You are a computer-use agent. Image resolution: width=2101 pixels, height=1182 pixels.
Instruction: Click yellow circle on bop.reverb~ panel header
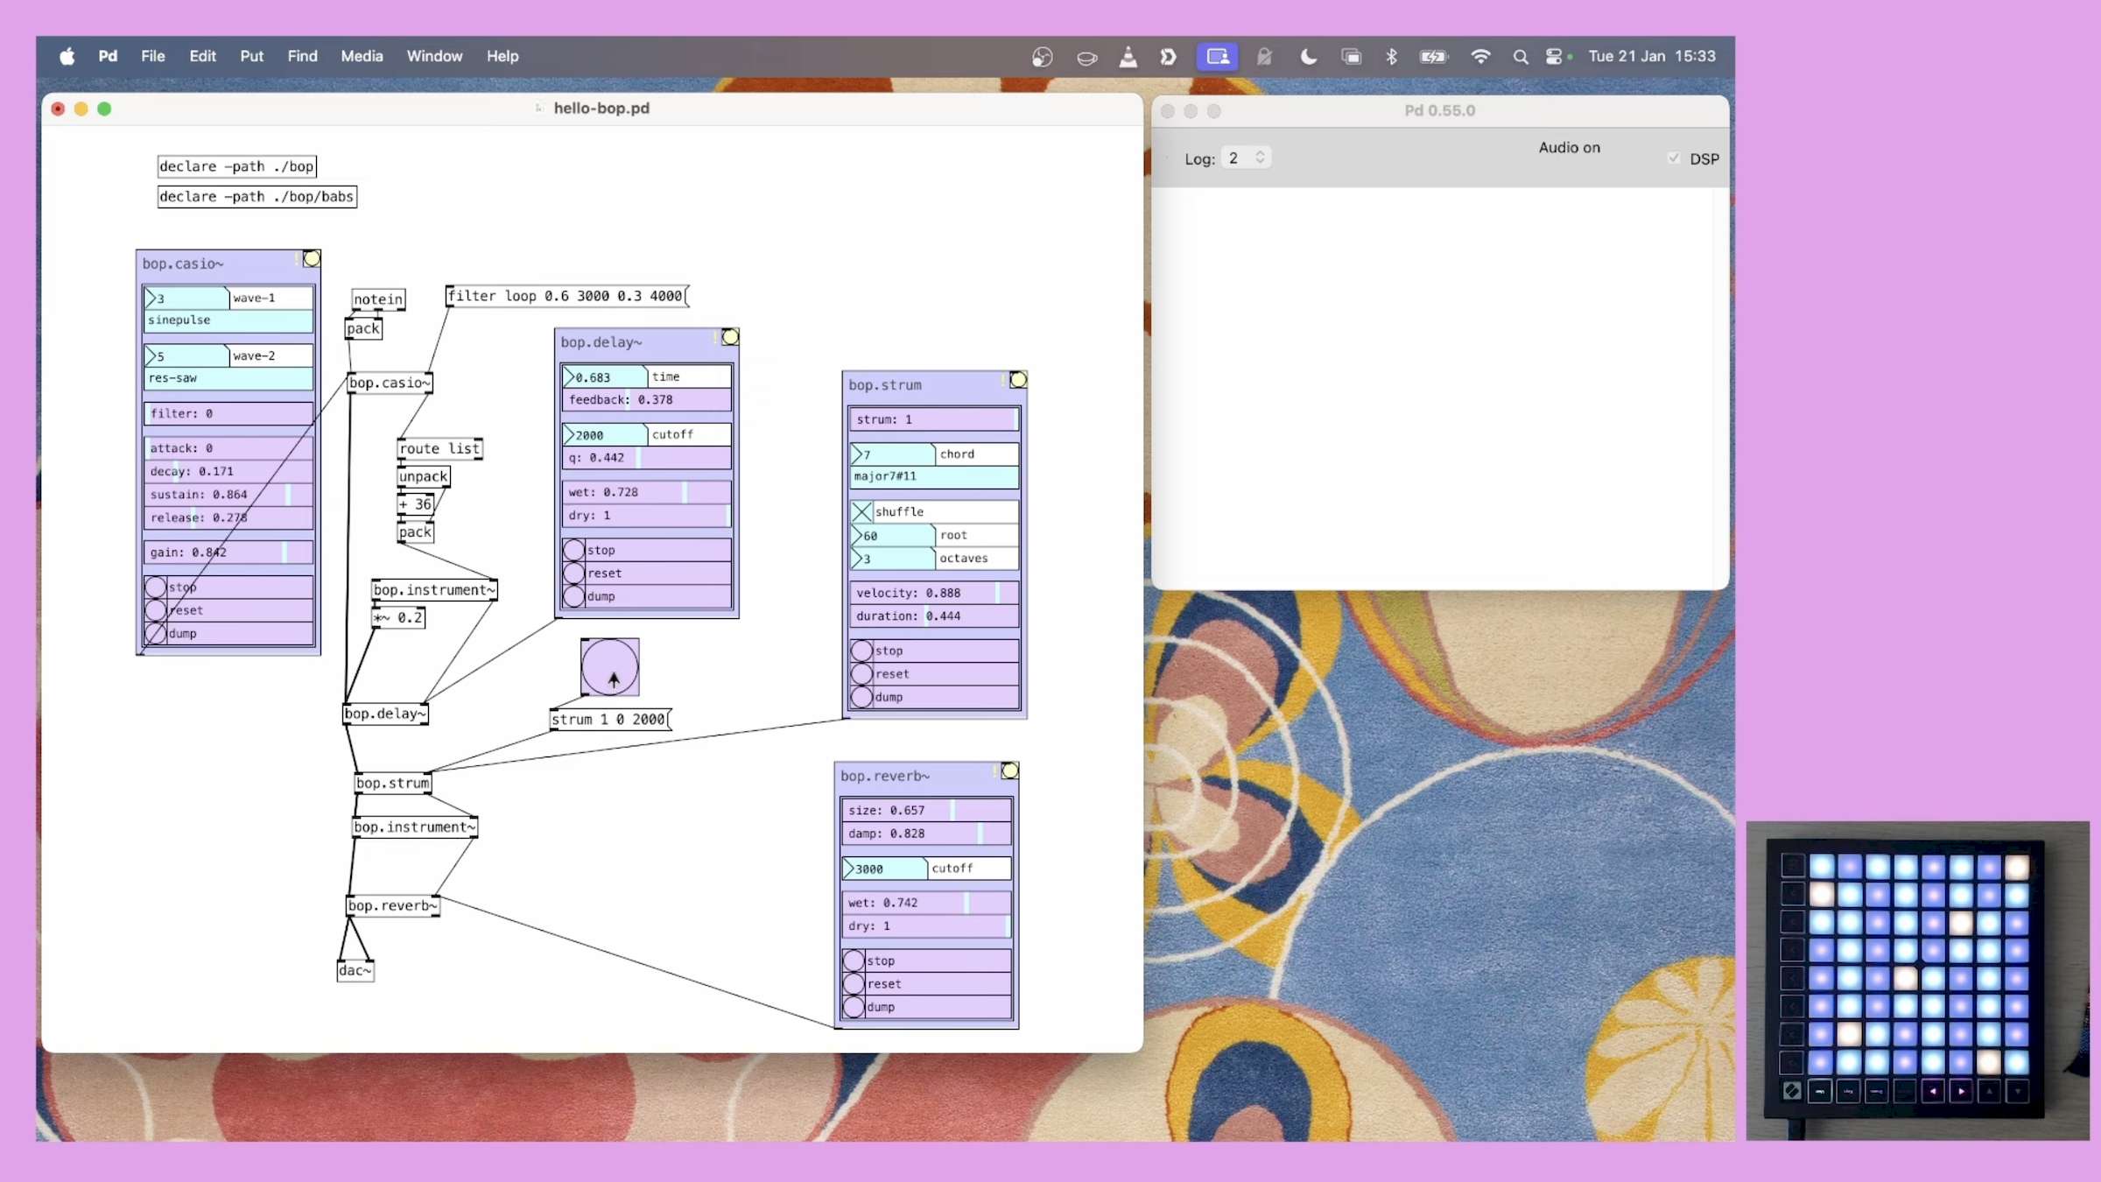[1010, 770]
